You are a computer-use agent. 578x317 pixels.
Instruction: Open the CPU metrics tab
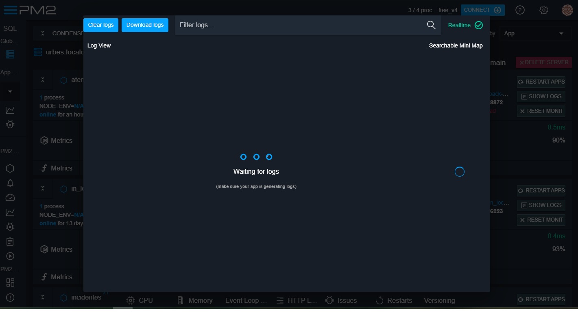pyautogui.click(x=140, y=300)
